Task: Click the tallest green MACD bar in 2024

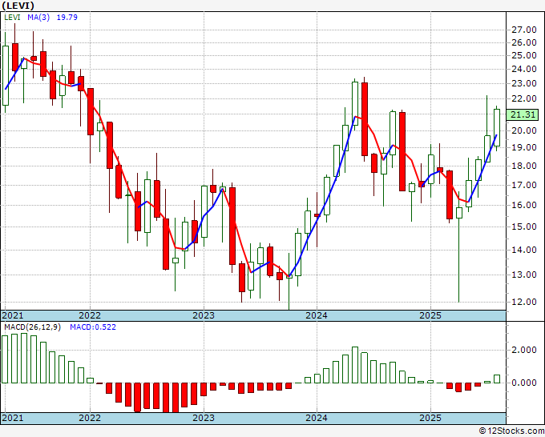Action: pos(355,365)
